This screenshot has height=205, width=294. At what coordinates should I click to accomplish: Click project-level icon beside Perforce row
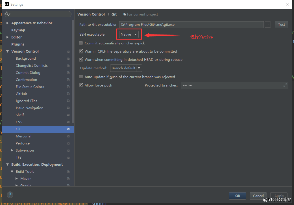(68, 143)
